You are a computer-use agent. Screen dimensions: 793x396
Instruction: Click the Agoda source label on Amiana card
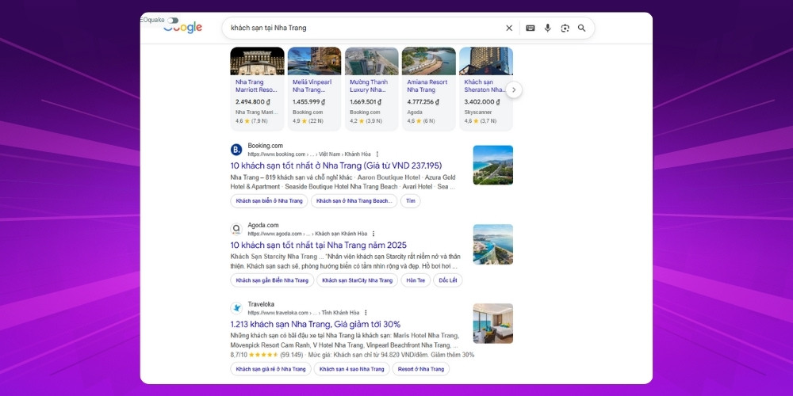[x=415, y=112]
